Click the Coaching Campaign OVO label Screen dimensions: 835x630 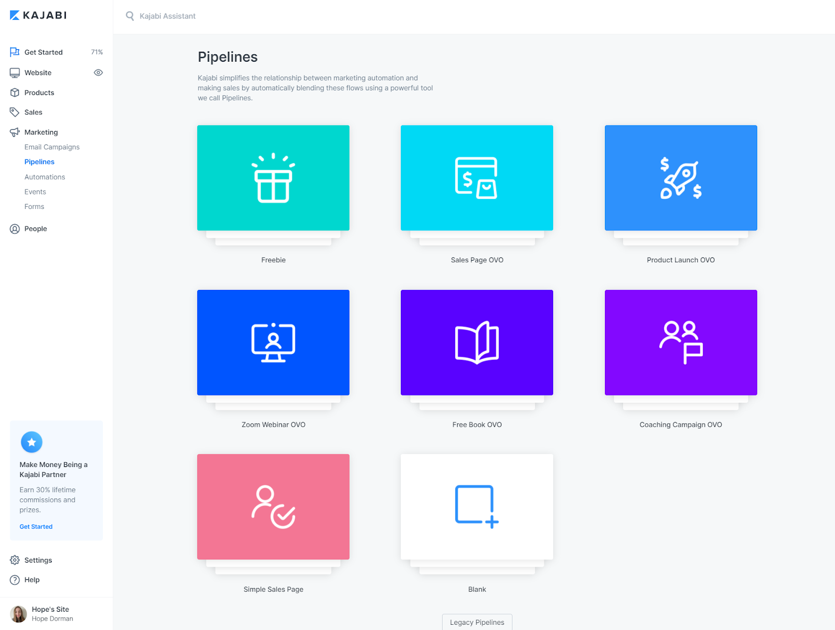point(681,425)
